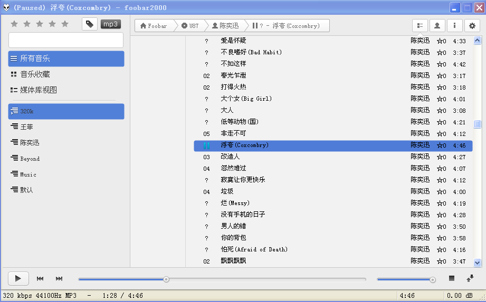Click the tag editor icon

pos(90,24)
